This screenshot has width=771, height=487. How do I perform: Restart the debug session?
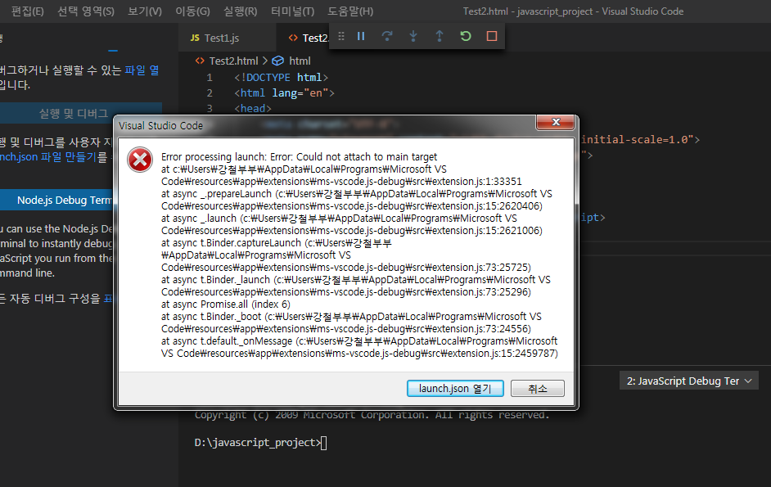click(465, 36)
